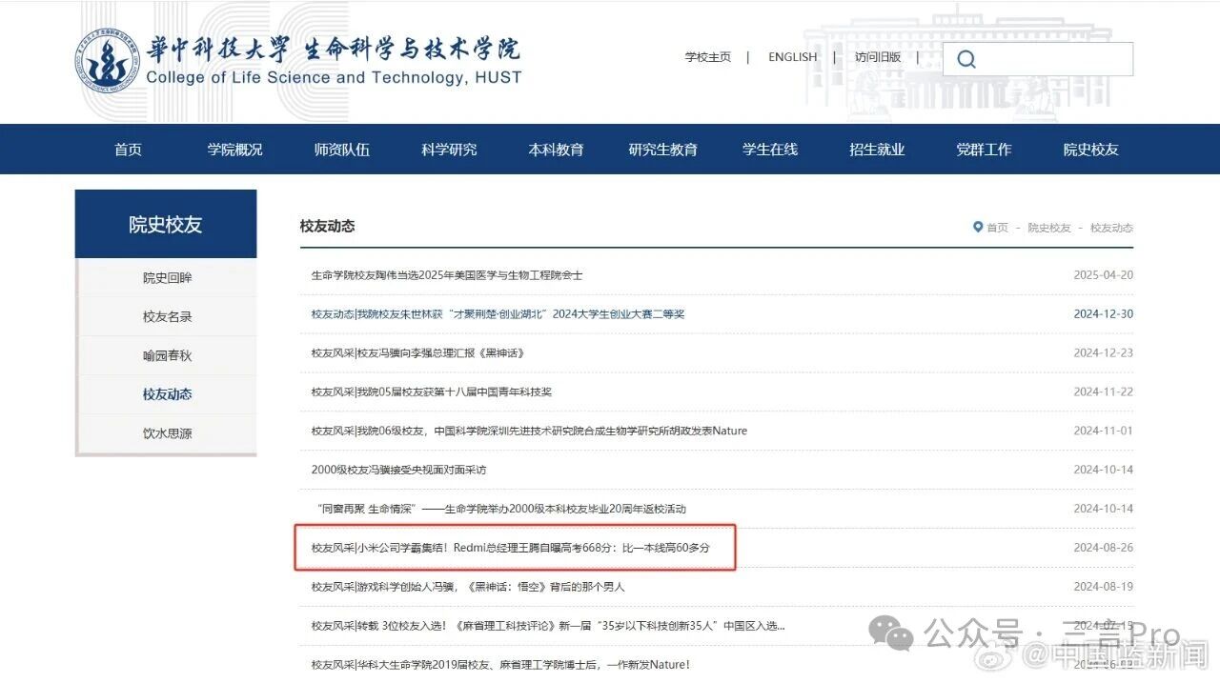Click date 2024-12-23

click(x=1104, y=353)
